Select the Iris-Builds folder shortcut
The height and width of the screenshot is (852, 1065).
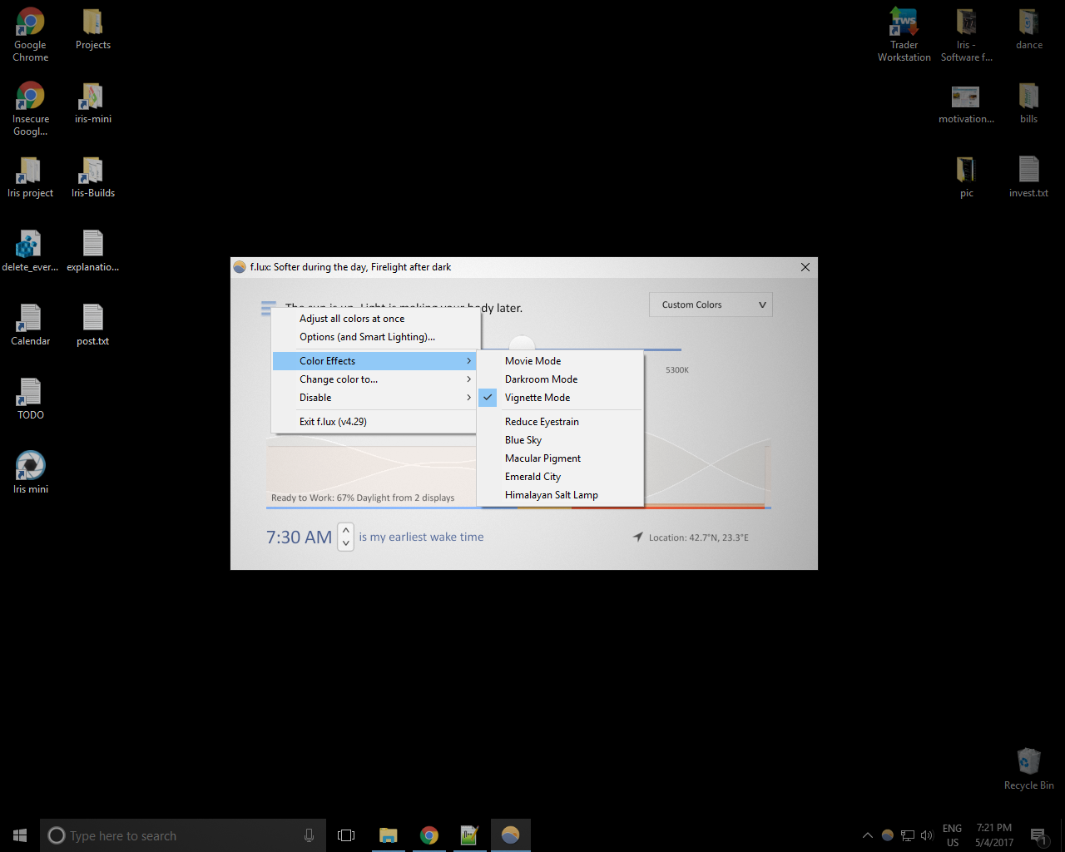92,178
